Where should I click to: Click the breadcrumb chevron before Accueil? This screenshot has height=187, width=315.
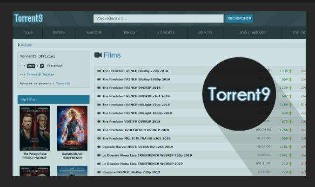19,45
